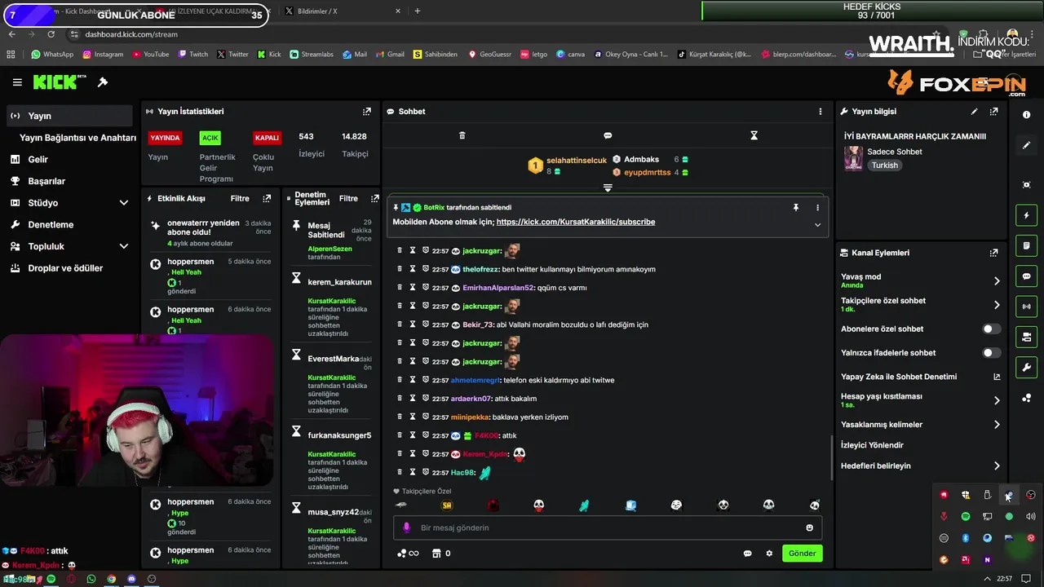The image size is (1044, 587).
Task: Expand the Stüdyo sidebar section
Action: point(124,202)
